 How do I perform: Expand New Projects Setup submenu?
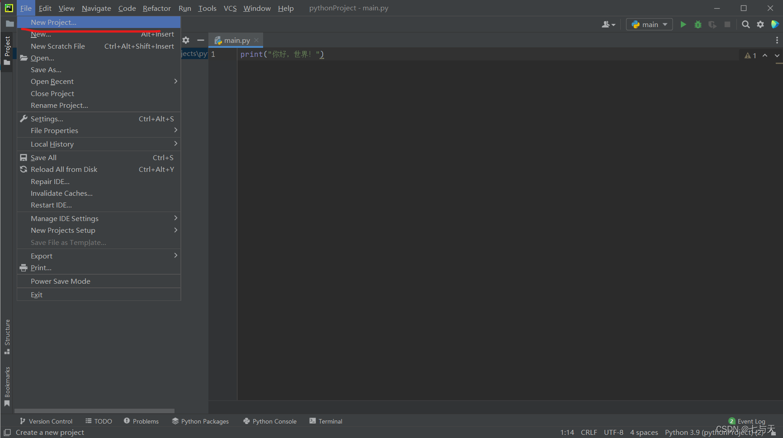tap(99, 230)
